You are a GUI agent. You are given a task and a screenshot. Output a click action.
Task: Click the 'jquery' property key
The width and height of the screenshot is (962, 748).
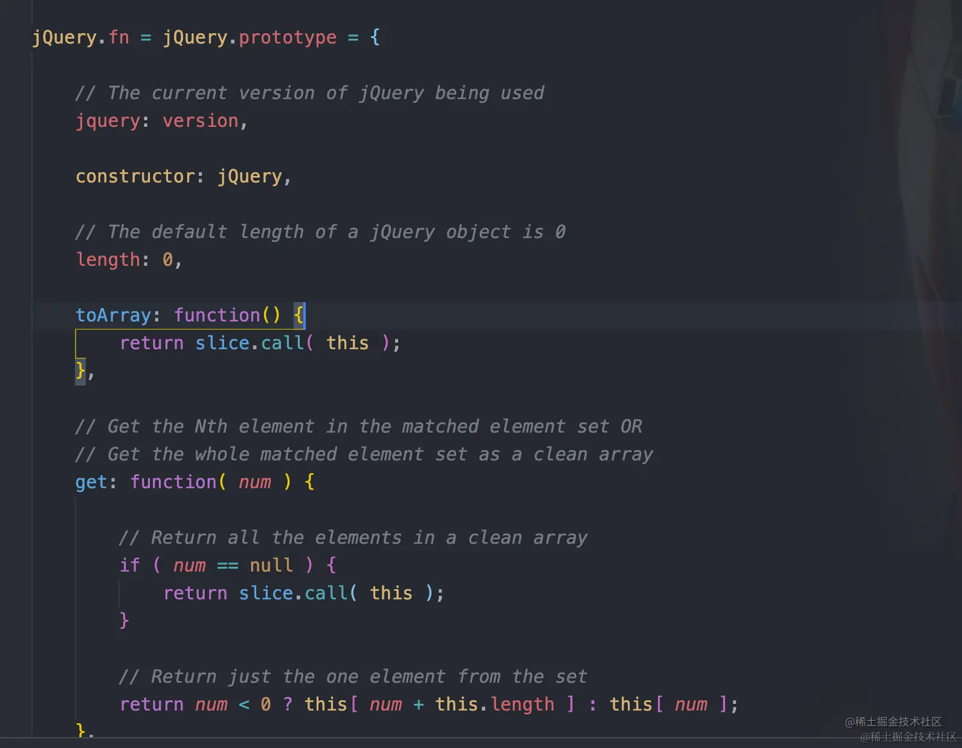coord(108,121)
